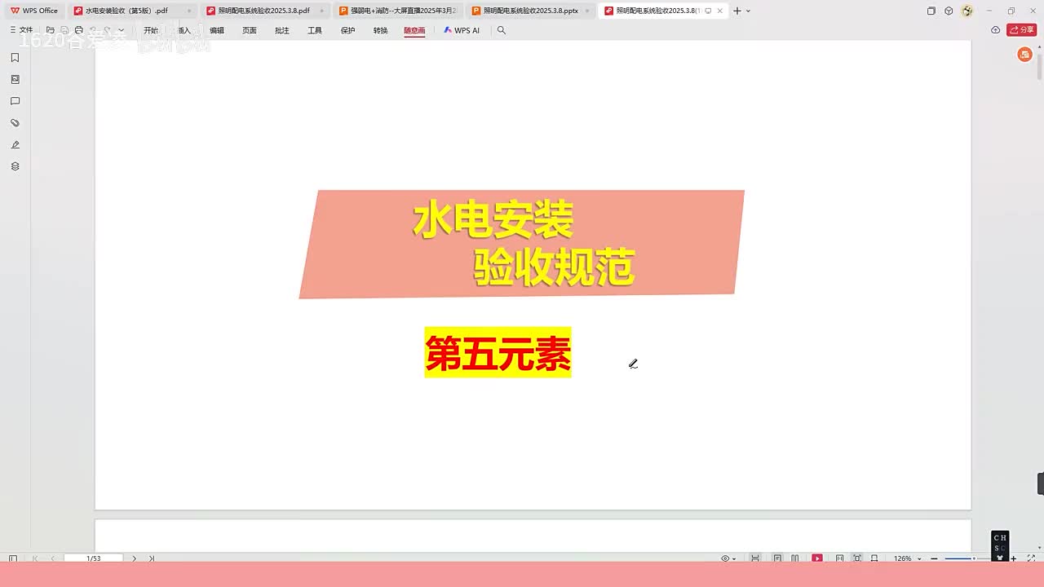Image resolution: width=1044 pixels, height=587 pixels.
Task: Open the 开始 ribbon tab
Action: [151, 30]
